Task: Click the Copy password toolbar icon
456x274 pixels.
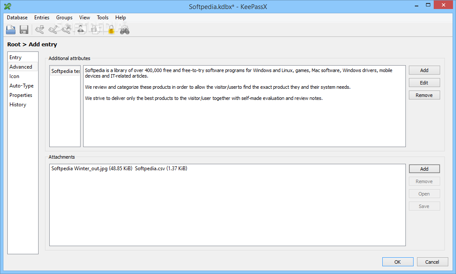Action: click(95, 30)
